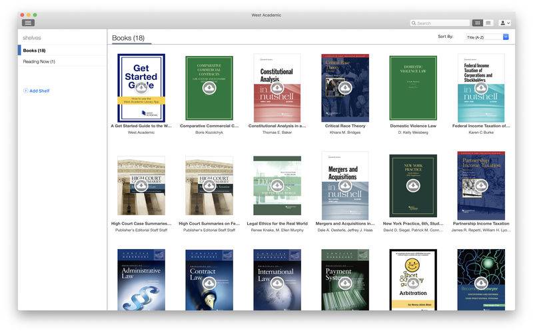533x333 pixels.
Task: Open the user account menu
Action: [505, 23]
